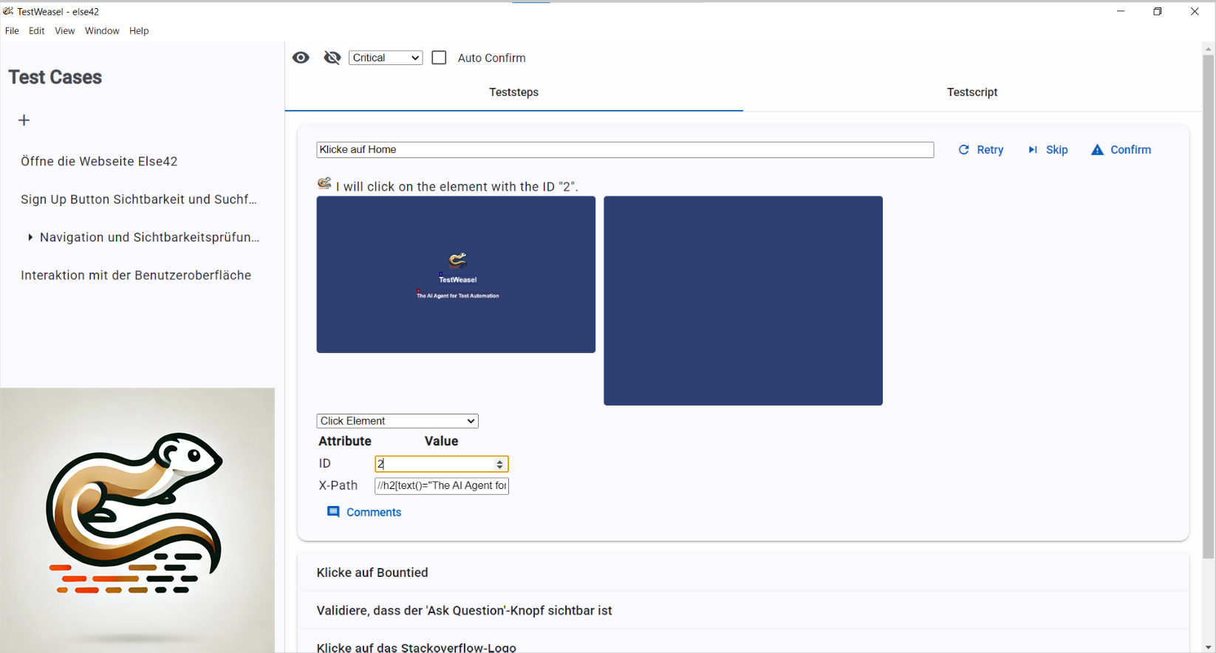Viewport: 1216px width, 653px height.
Task: Click the Retry button
Action: pos(981,150)
